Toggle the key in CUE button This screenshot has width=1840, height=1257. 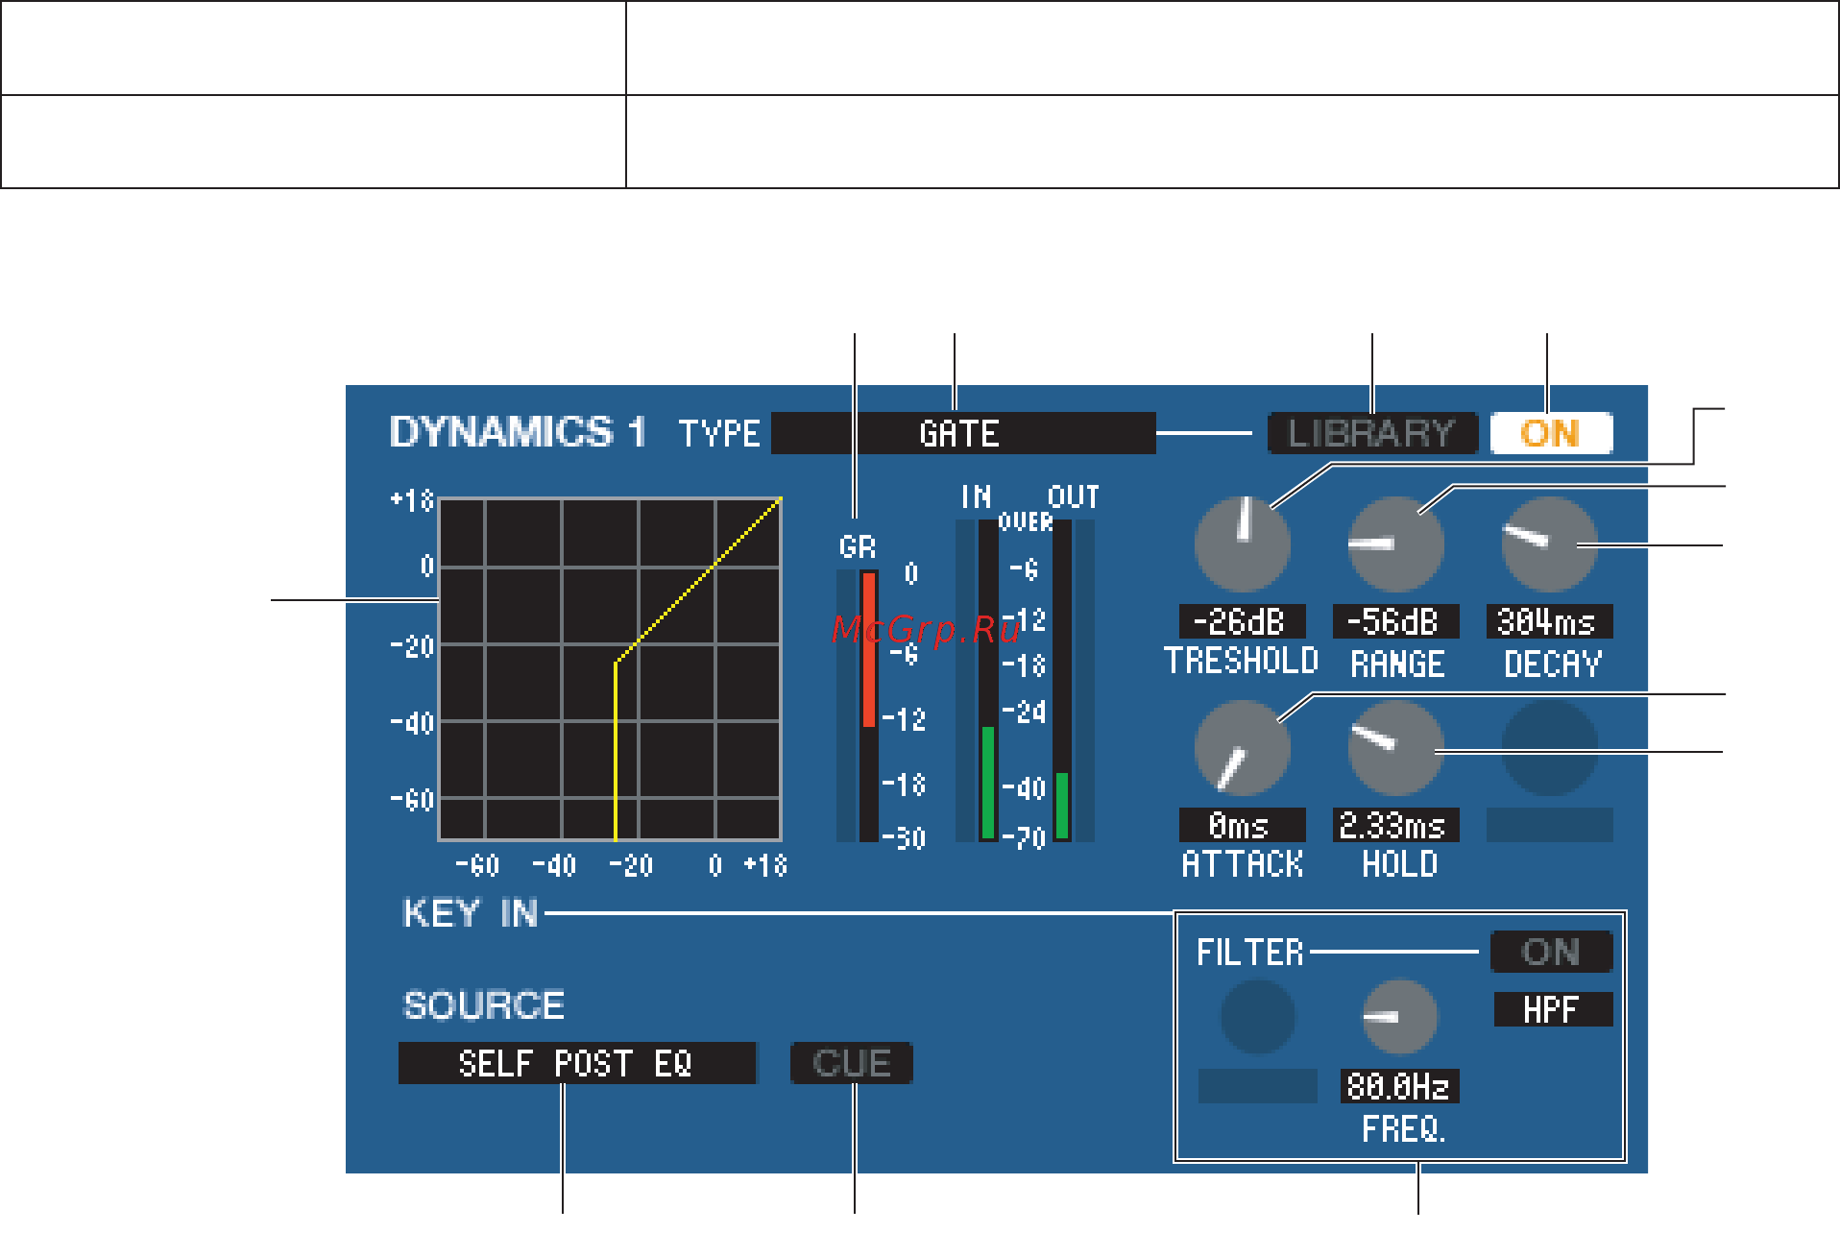pos(852,1063)
